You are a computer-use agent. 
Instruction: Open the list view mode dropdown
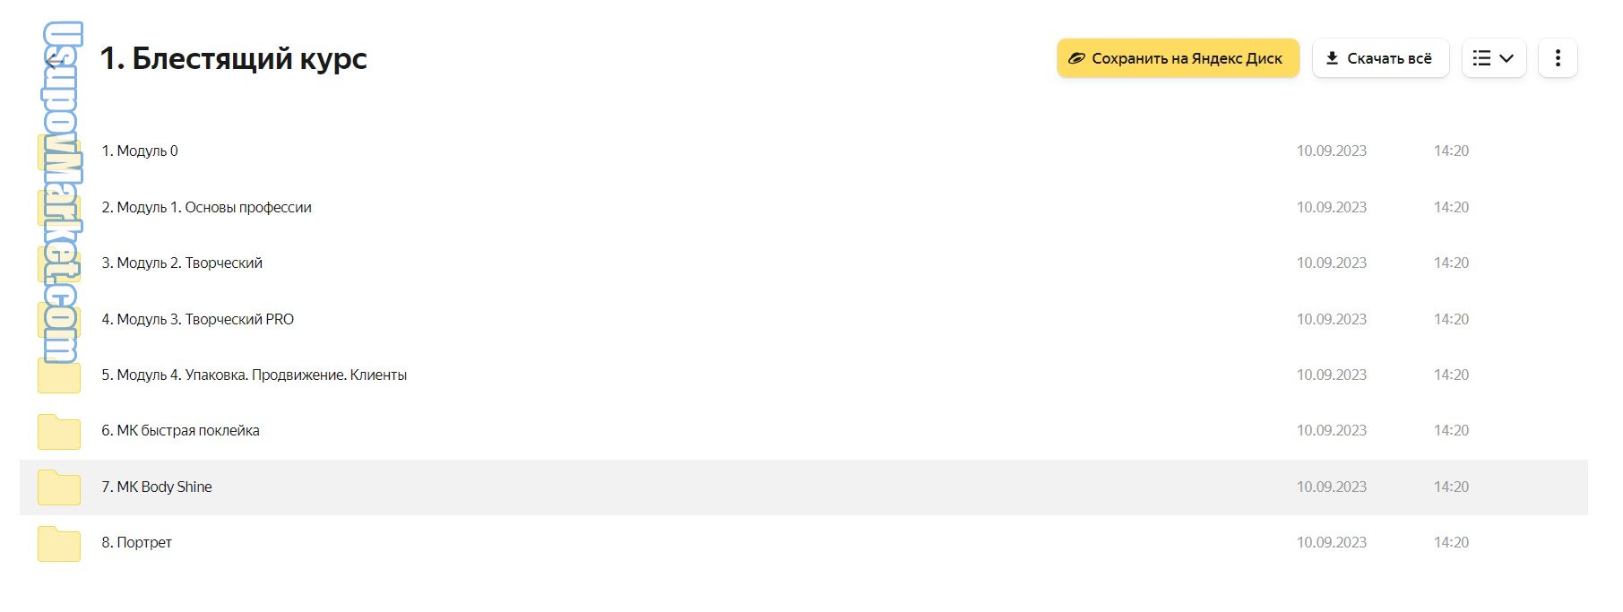coord(1493,58)
